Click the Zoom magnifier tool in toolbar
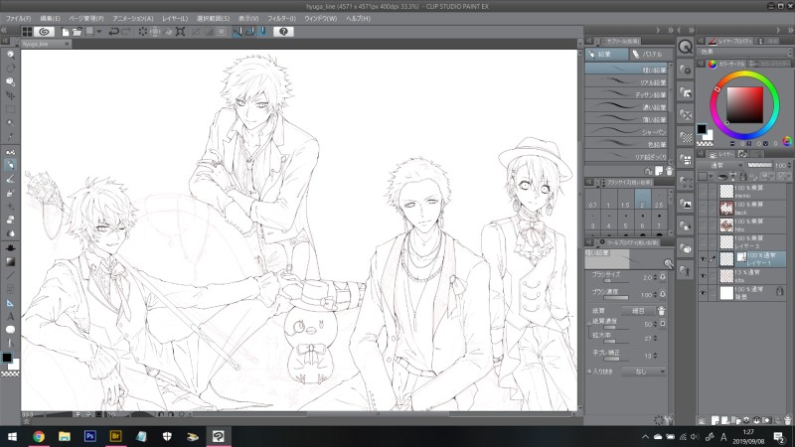This screenshot has width=795, height=447. pos(10,54)
